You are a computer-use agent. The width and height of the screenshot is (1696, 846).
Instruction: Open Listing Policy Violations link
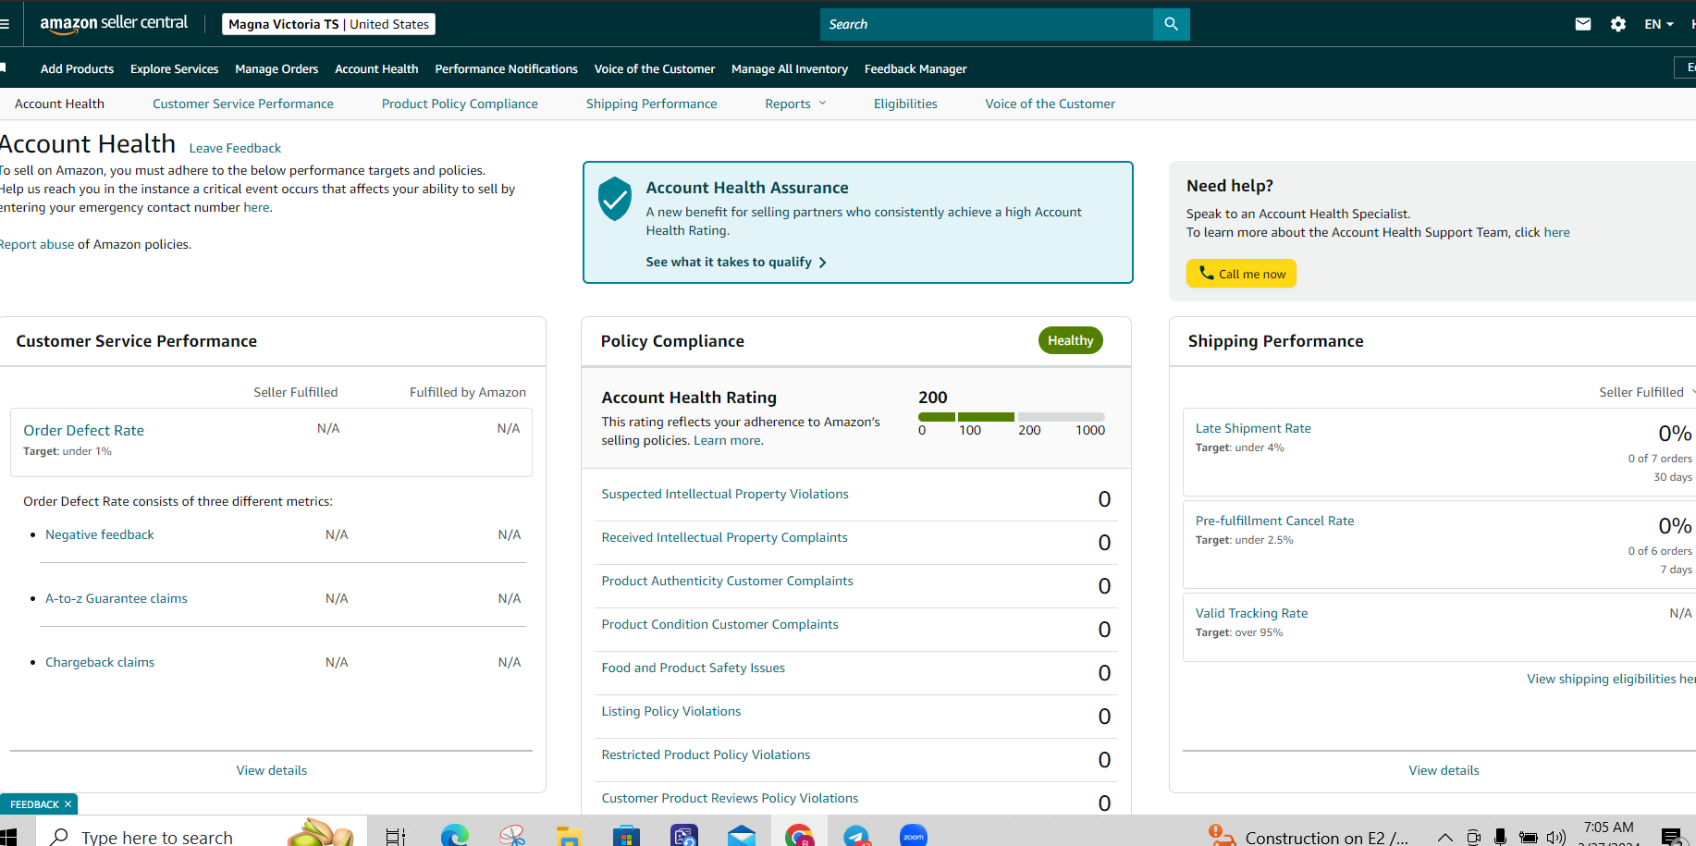pyautogui.click(x=670, y=711)
